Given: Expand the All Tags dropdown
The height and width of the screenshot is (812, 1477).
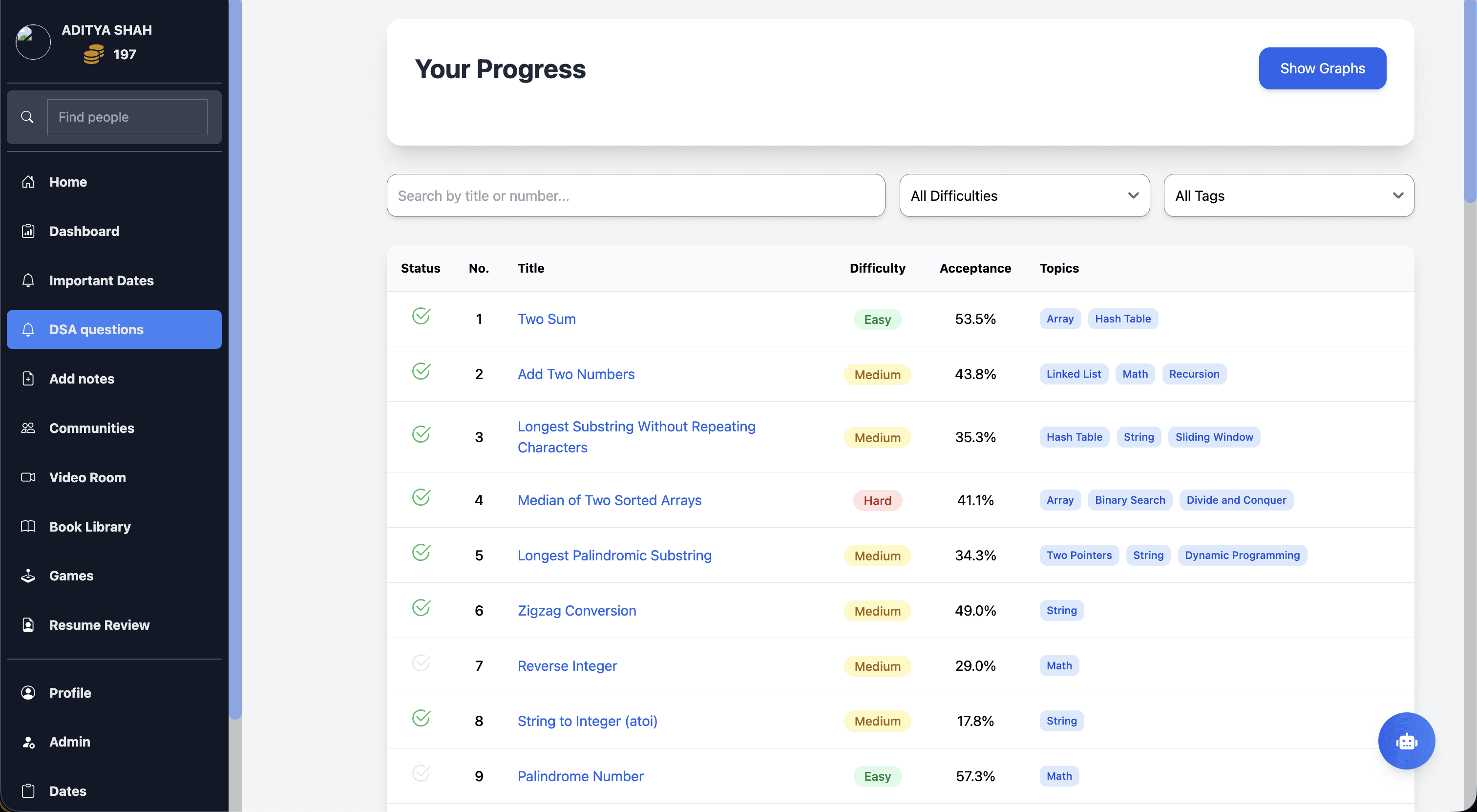Looking at the screenshot, I should [x=1288, y=195].
